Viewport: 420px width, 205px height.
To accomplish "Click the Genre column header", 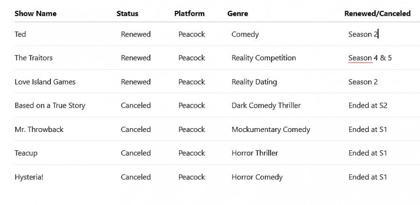I will [238, 14].
